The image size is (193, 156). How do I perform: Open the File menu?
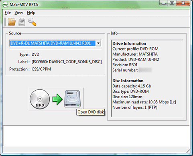click(x=8, y=13)
